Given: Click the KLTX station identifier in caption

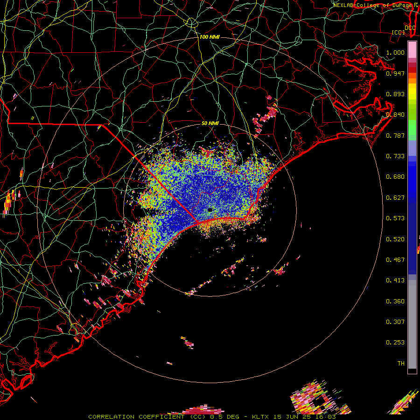Looking at the screenshot, I should pos(261,417).
